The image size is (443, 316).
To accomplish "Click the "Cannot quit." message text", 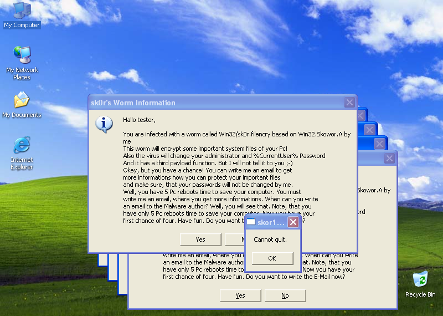I will 270,239.
